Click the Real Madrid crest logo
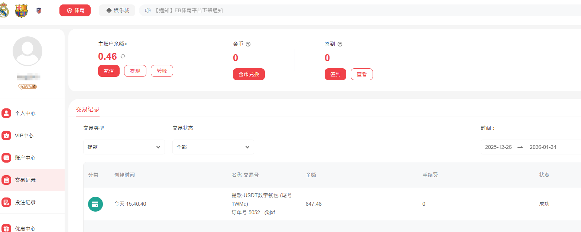The height and width of the screenshot is (232, 581). click(x=4, y=10)
